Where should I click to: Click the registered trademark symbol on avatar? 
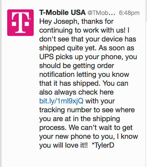[30, 19]
